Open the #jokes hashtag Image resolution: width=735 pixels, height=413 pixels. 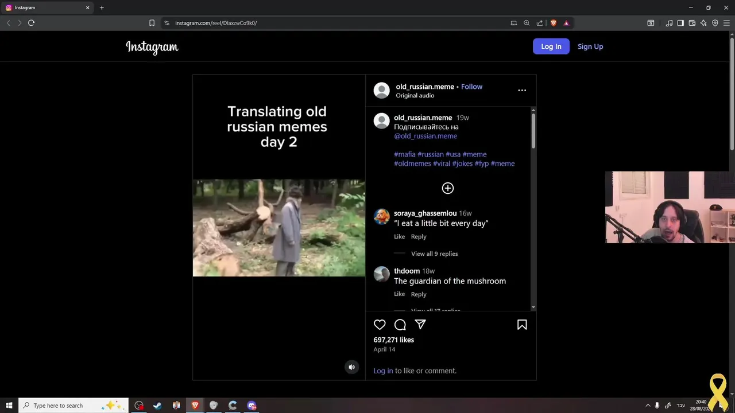click(x=462, y=163)
